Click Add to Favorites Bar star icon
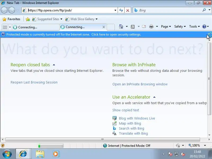Viewport: 212px width, 159px height. [28, 19]
